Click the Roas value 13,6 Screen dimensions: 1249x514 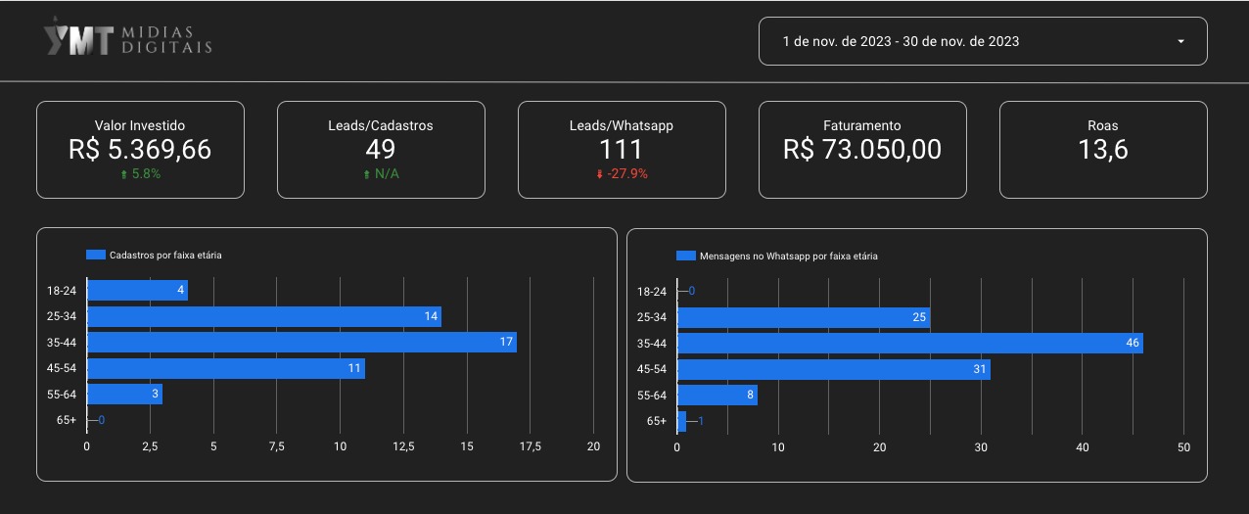[x=1102, y=149]
